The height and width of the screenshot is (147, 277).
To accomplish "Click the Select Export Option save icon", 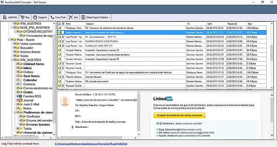I will pyautogui.click(x=83, y=17).
